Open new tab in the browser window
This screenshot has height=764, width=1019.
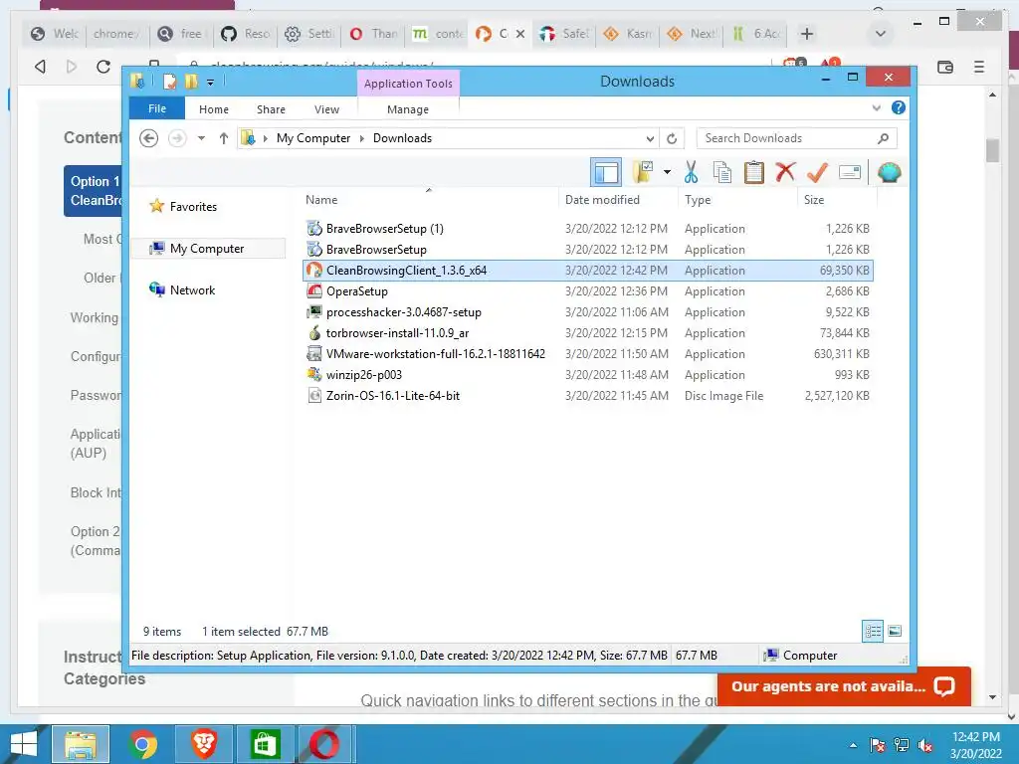point(806,34)
